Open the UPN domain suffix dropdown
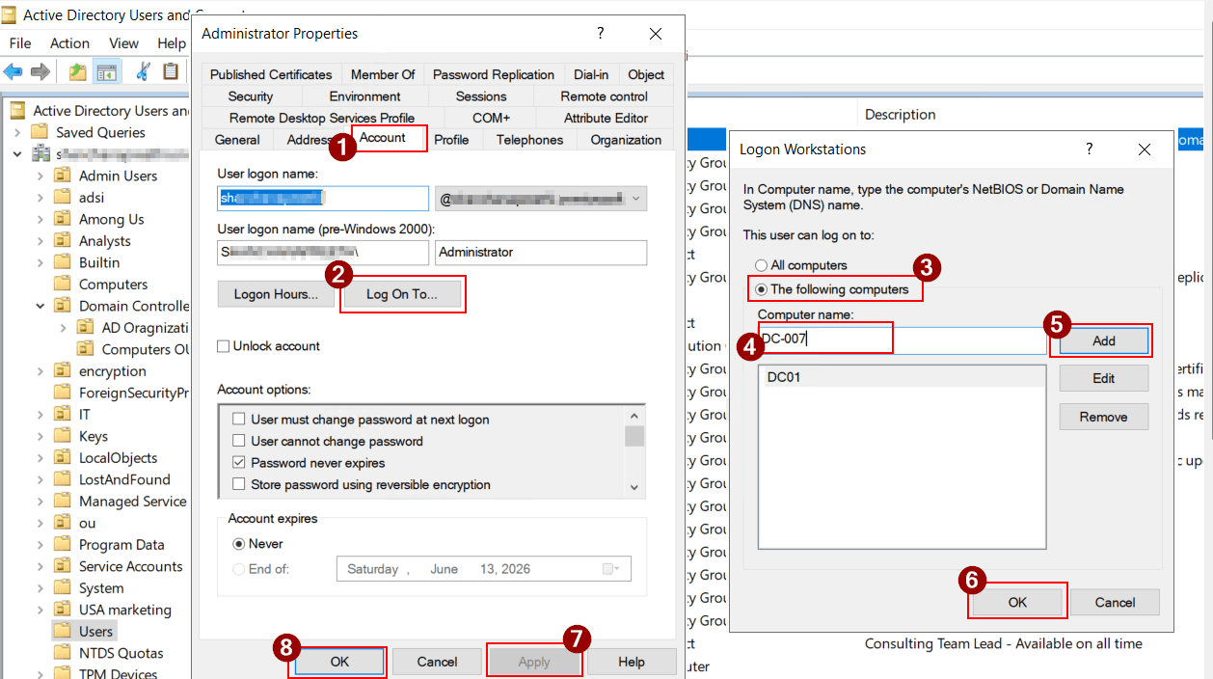Screen dimensions: 1213x679 [x=636, y=199]
